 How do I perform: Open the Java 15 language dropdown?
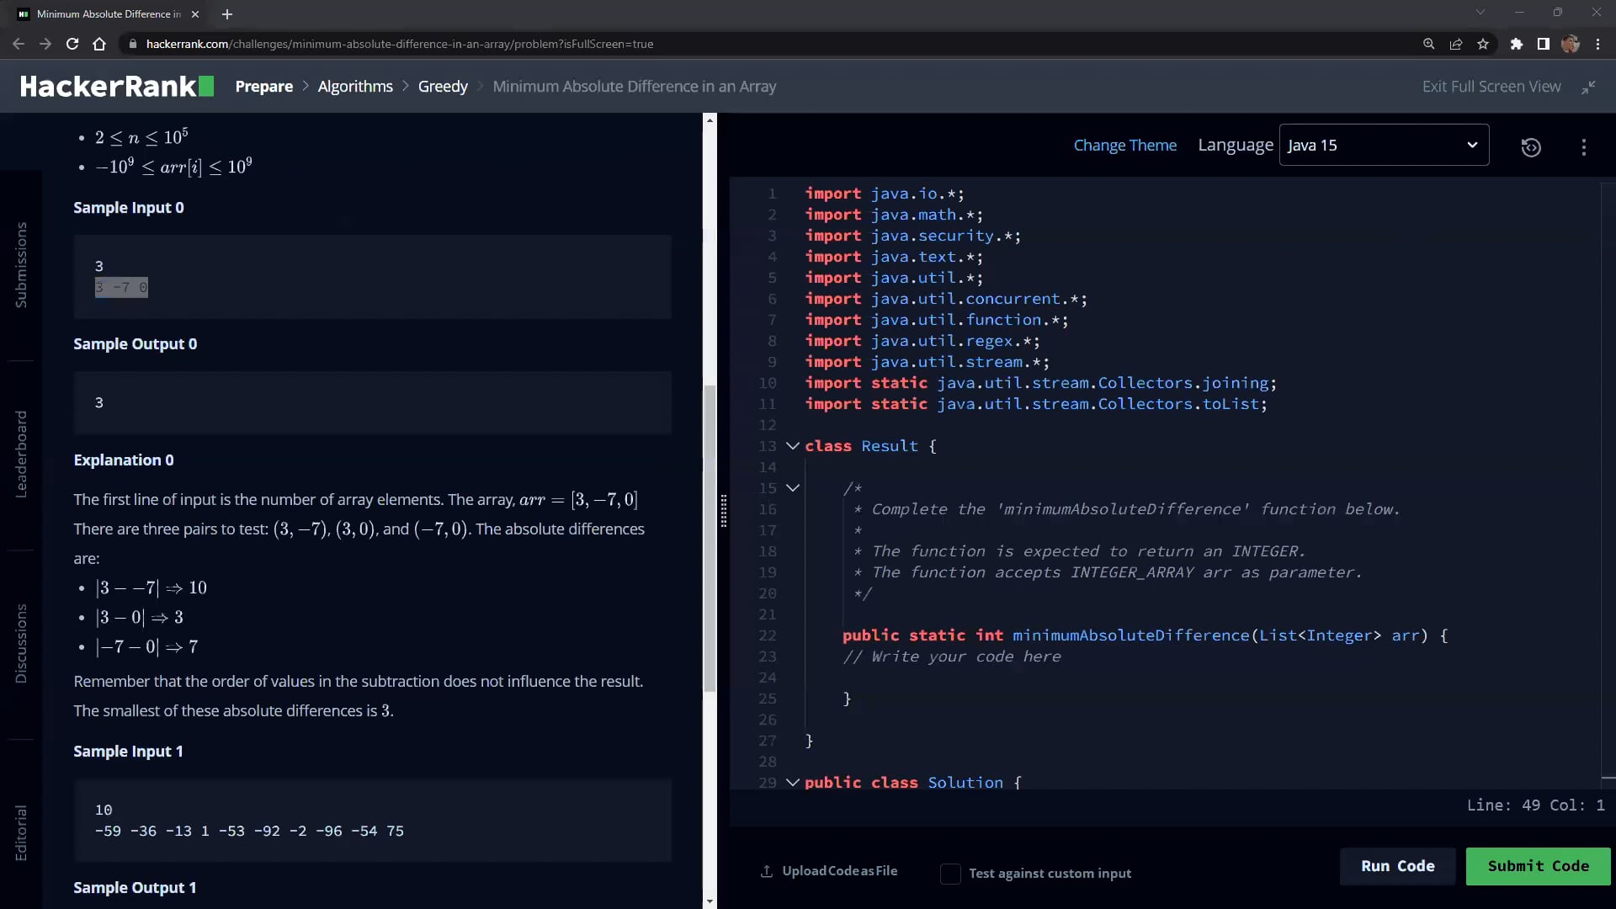(1384, 145)
